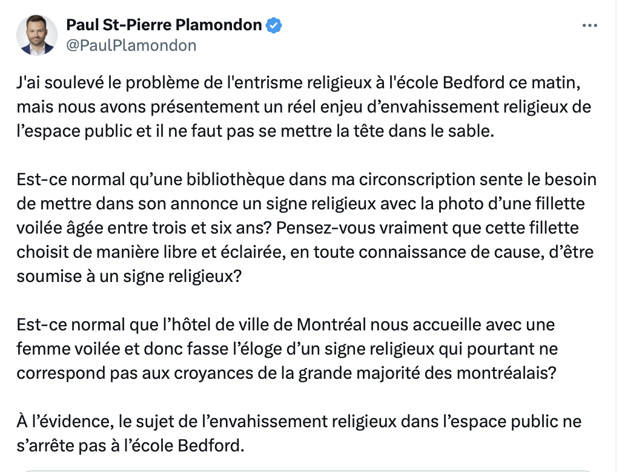Click the line starting "mais nous avons présentement"

coord(303,107)
